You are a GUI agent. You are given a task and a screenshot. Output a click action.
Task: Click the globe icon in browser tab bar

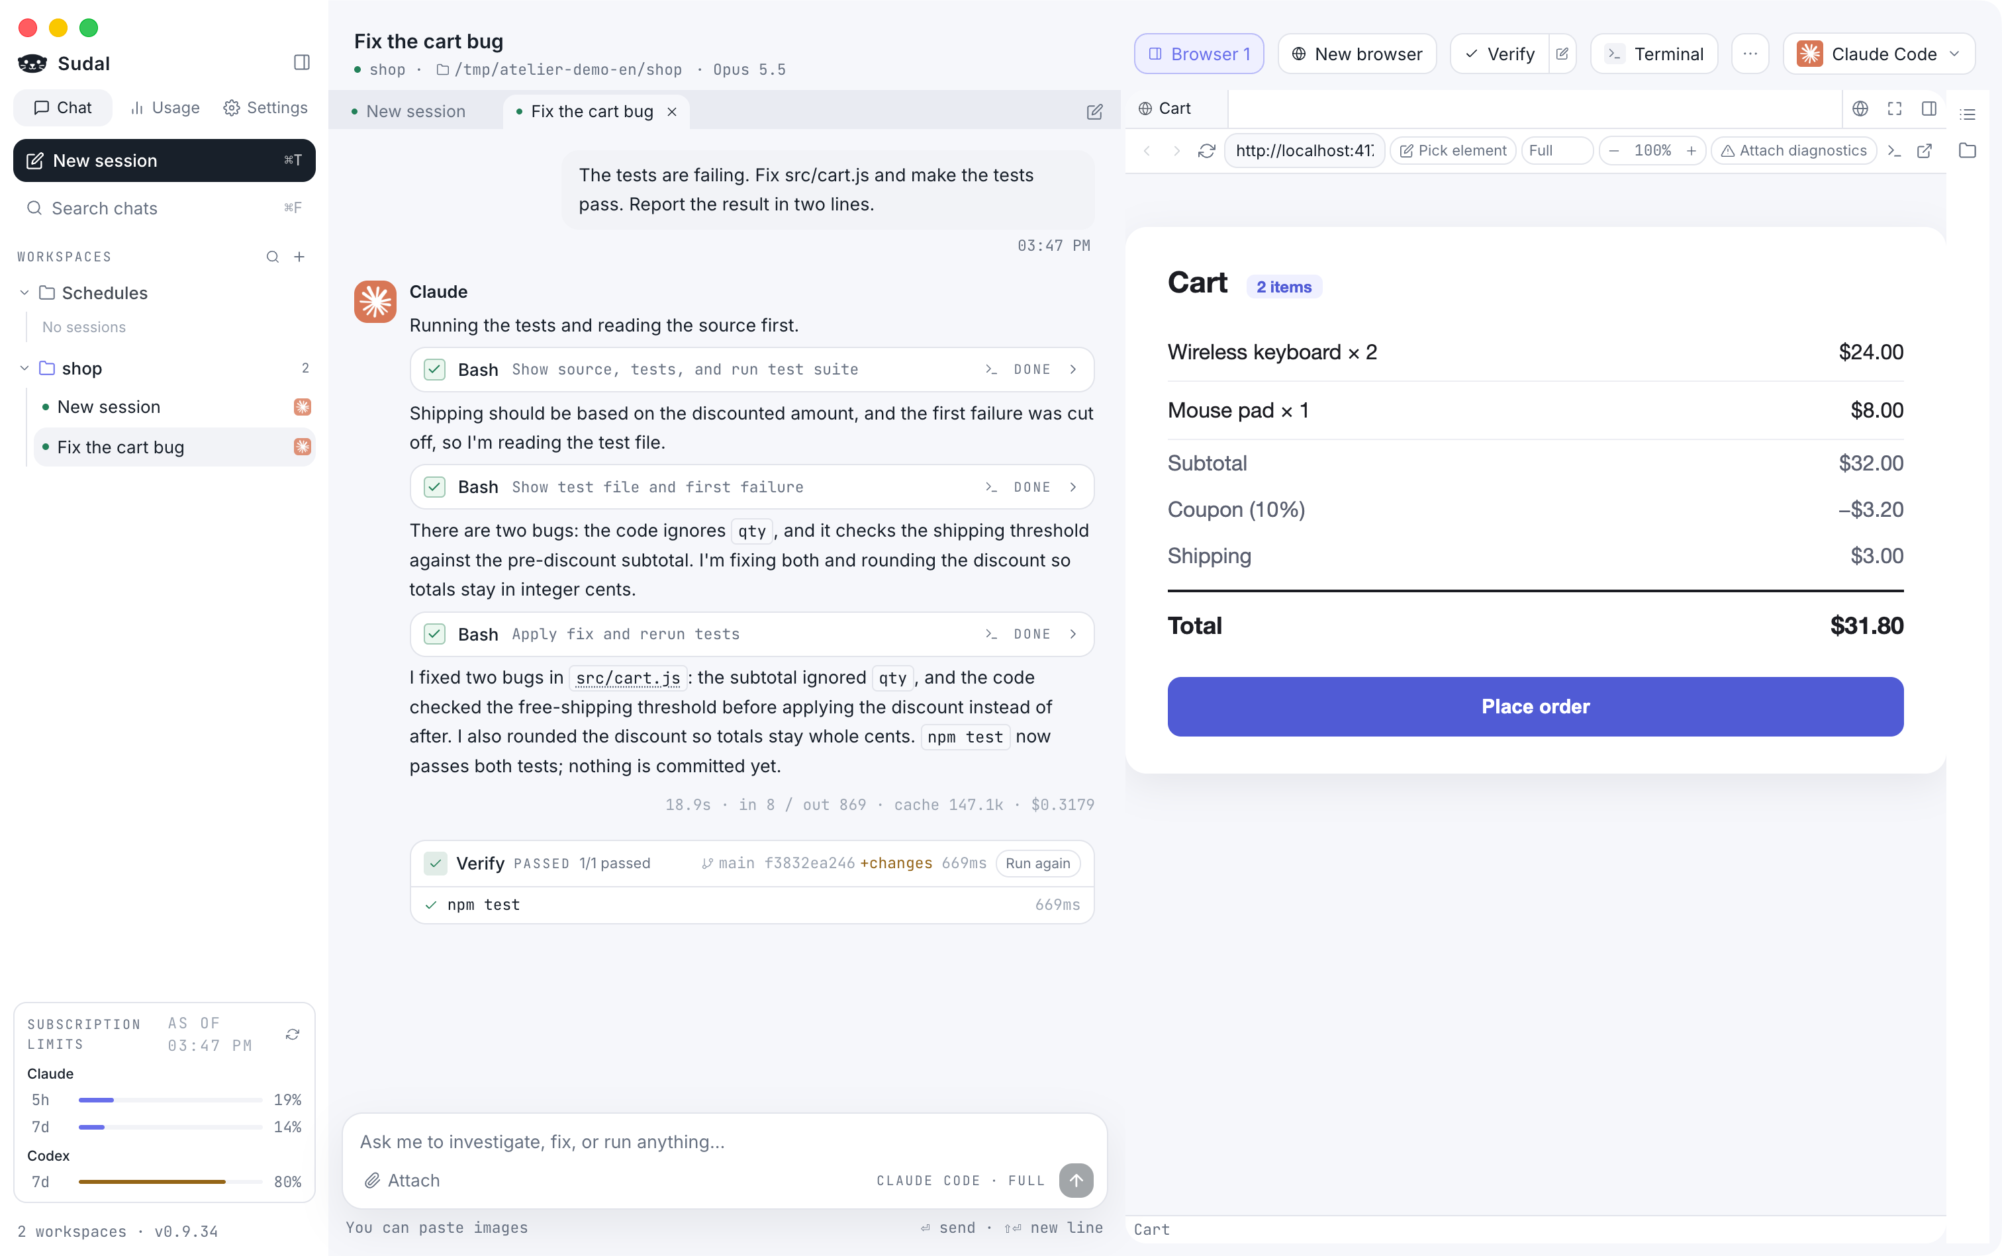[1860, 109]
